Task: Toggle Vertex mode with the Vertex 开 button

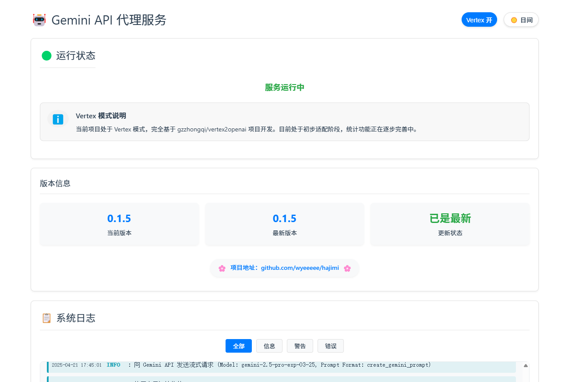Action: coord(479,20)
